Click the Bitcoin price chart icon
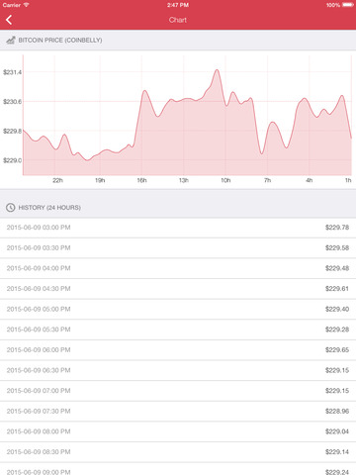This screenshot has width=356, height=475. click(x=11, y=41)
